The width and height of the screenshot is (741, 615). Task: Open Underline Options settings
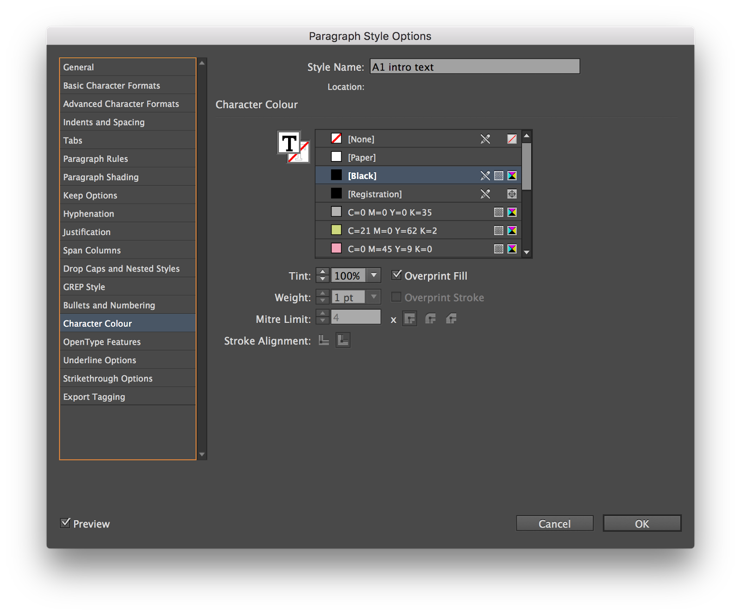tap(128, 360)
